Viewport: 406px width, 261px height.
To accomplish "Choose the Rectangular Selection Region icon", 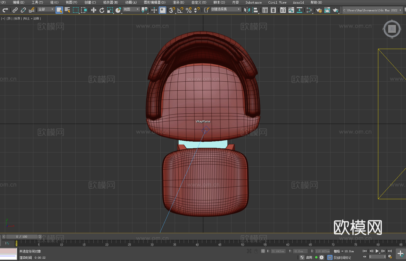I will 76,10.
